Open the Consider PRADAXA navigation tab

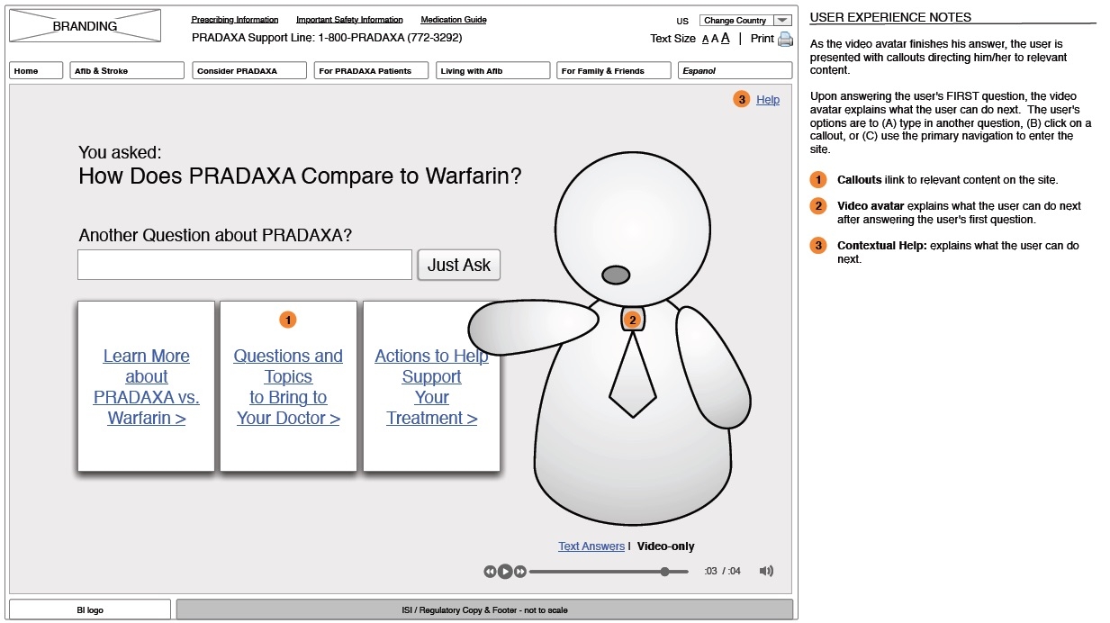(248, 70)
